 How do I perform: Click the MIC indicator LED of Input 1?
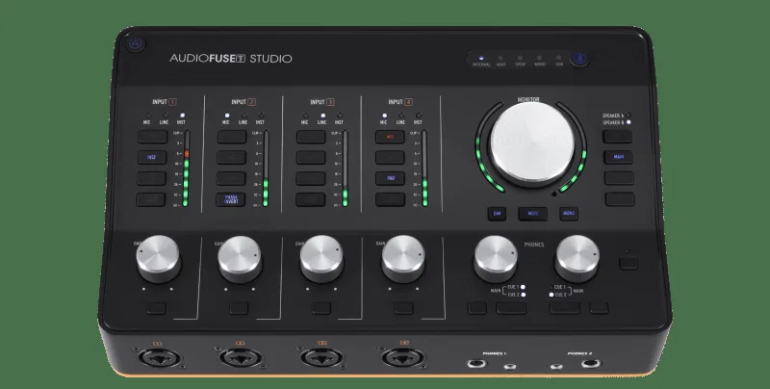(148, 116)
